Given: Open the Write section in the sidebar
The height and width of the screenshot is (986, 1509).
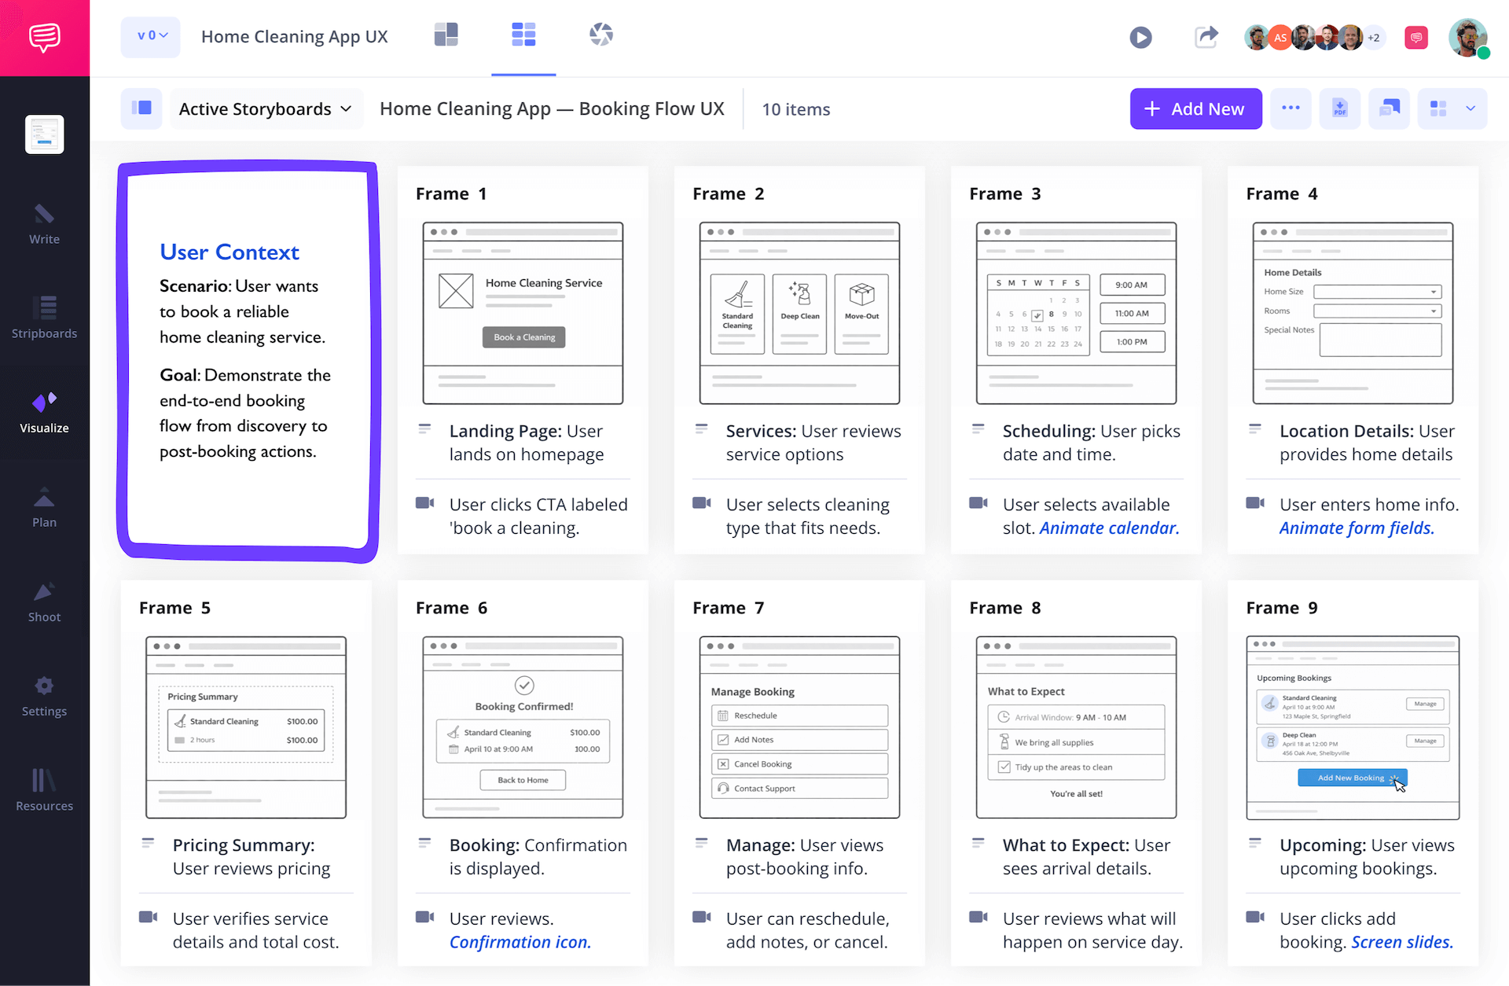Looking at the screenshot, I should click(44, 224).
